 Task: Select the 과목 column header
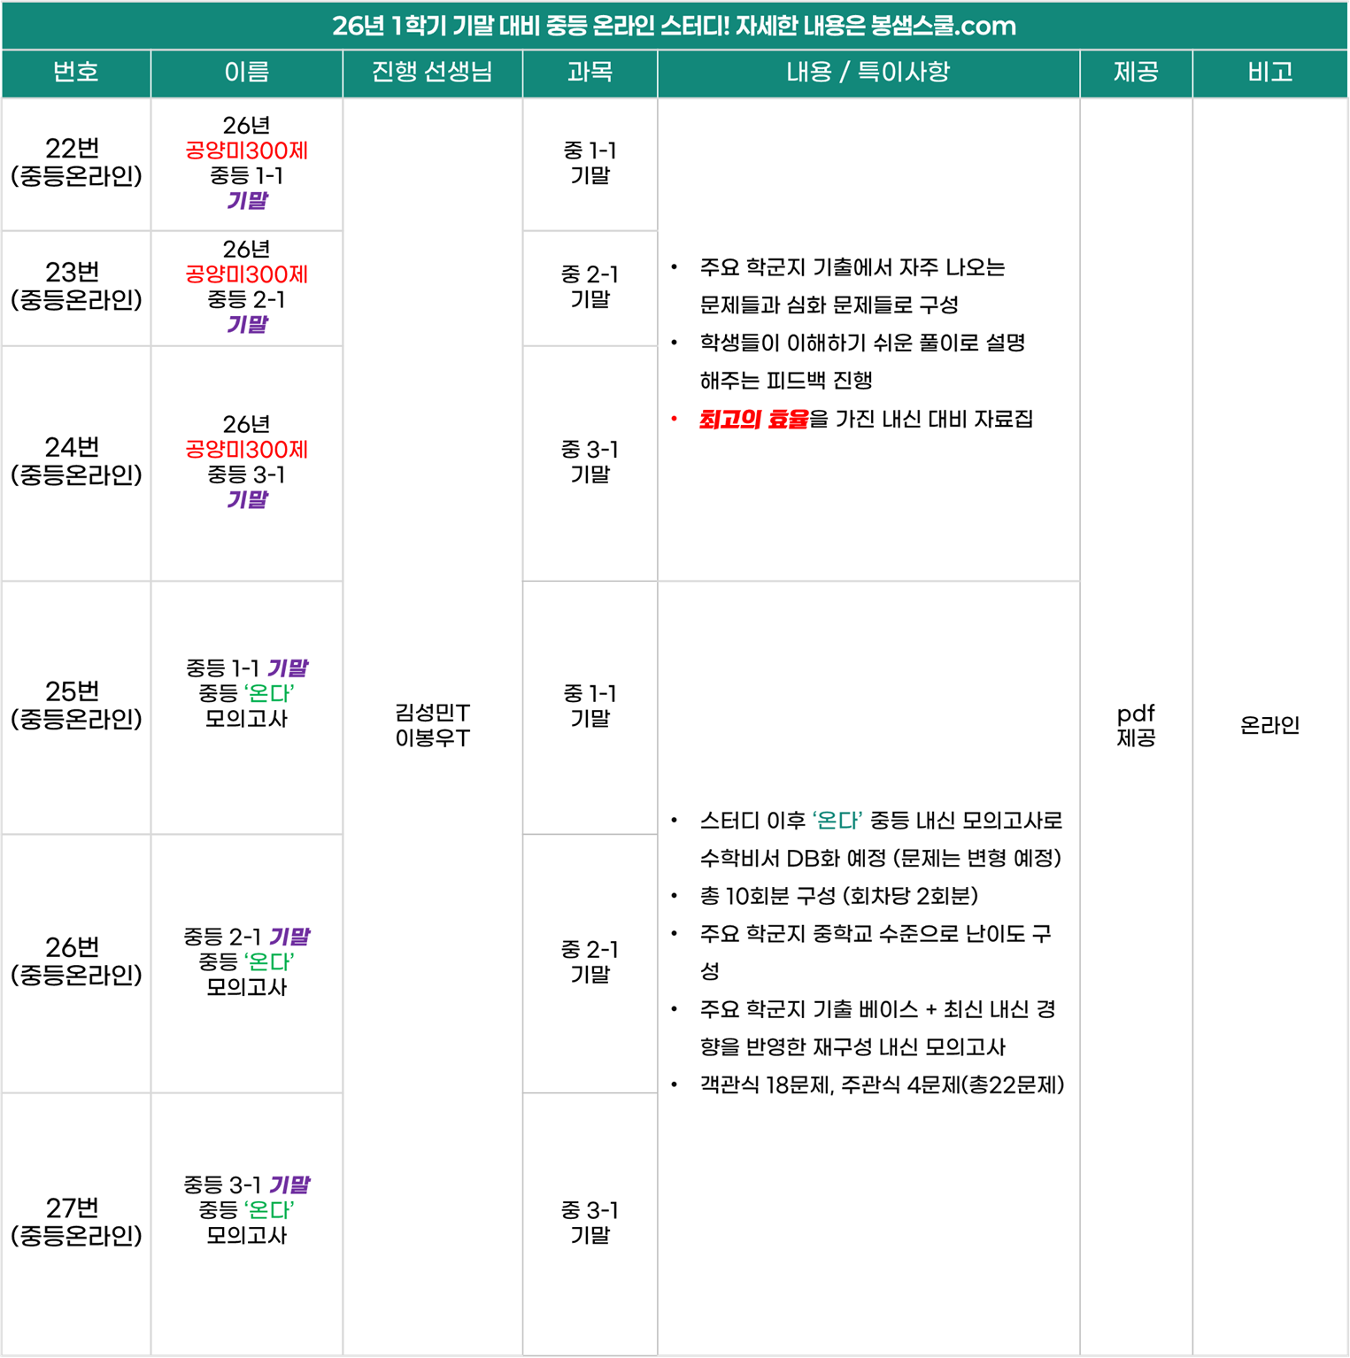(590, 73)
